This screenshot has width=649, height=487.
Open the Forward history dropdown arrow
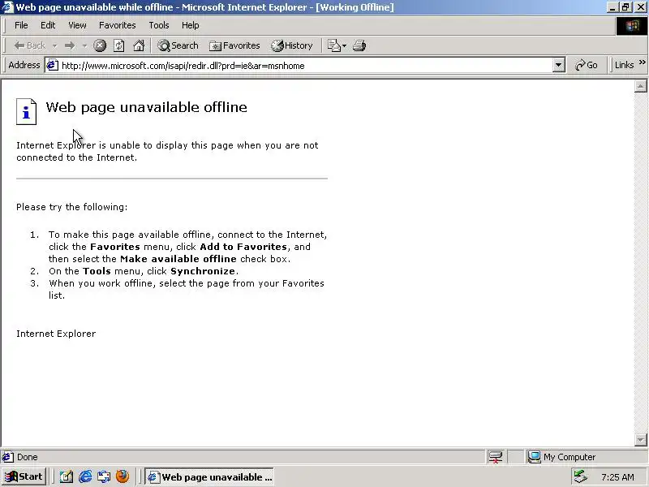pos(84,45)
